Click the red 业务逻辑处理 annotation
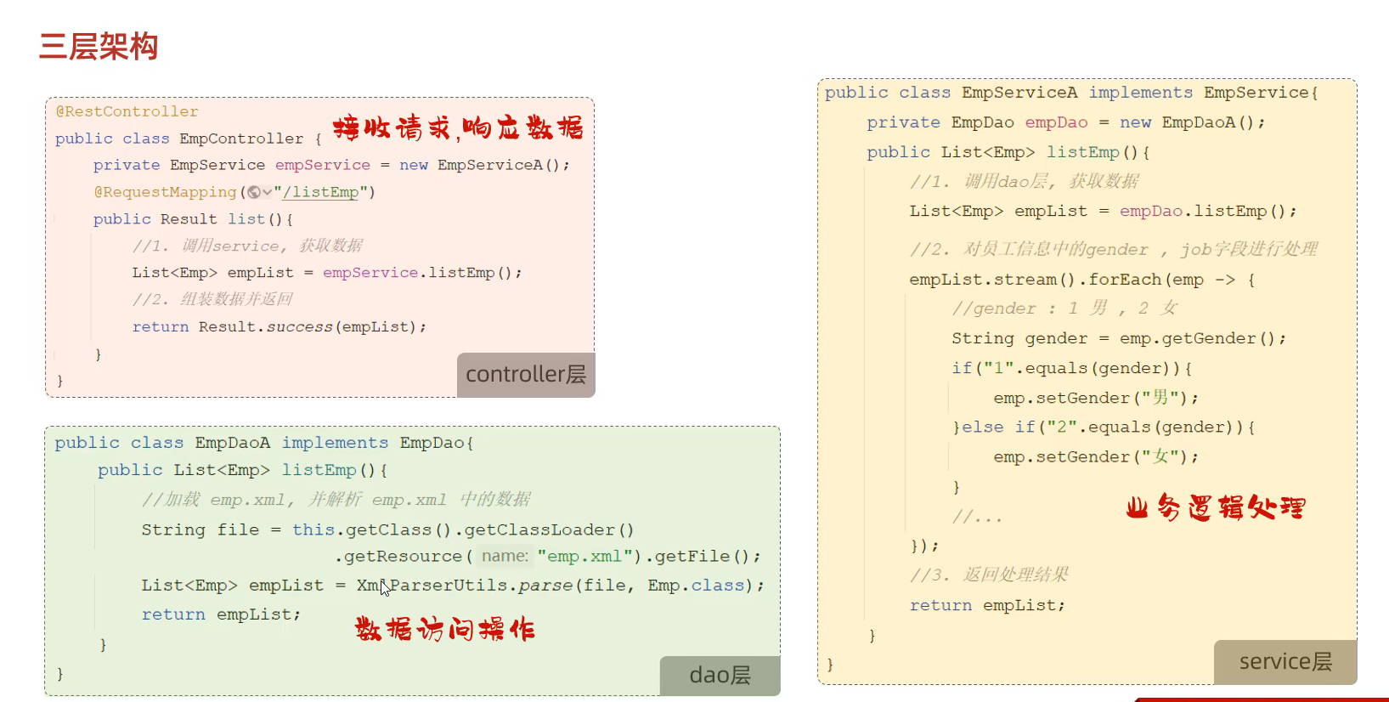Viewport: 1389px width, 702px height. (1215, 508)
